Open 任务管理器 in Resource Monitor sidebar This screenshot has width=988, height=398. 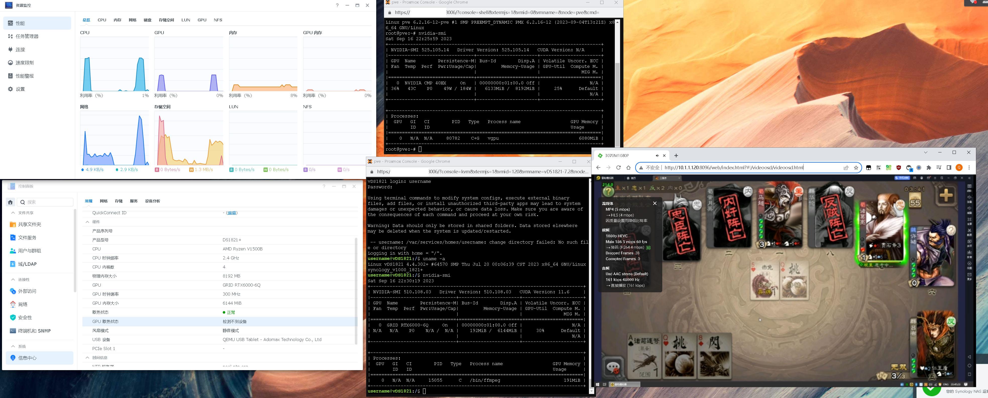point(37,36)
